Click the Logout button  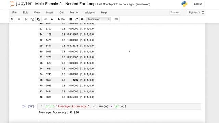coord(198,4)
